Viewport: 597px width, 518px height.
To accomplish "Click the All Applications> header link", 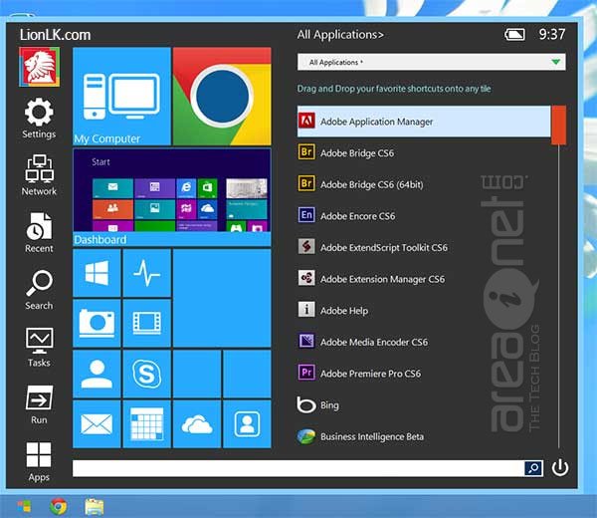I will [340, 35].
